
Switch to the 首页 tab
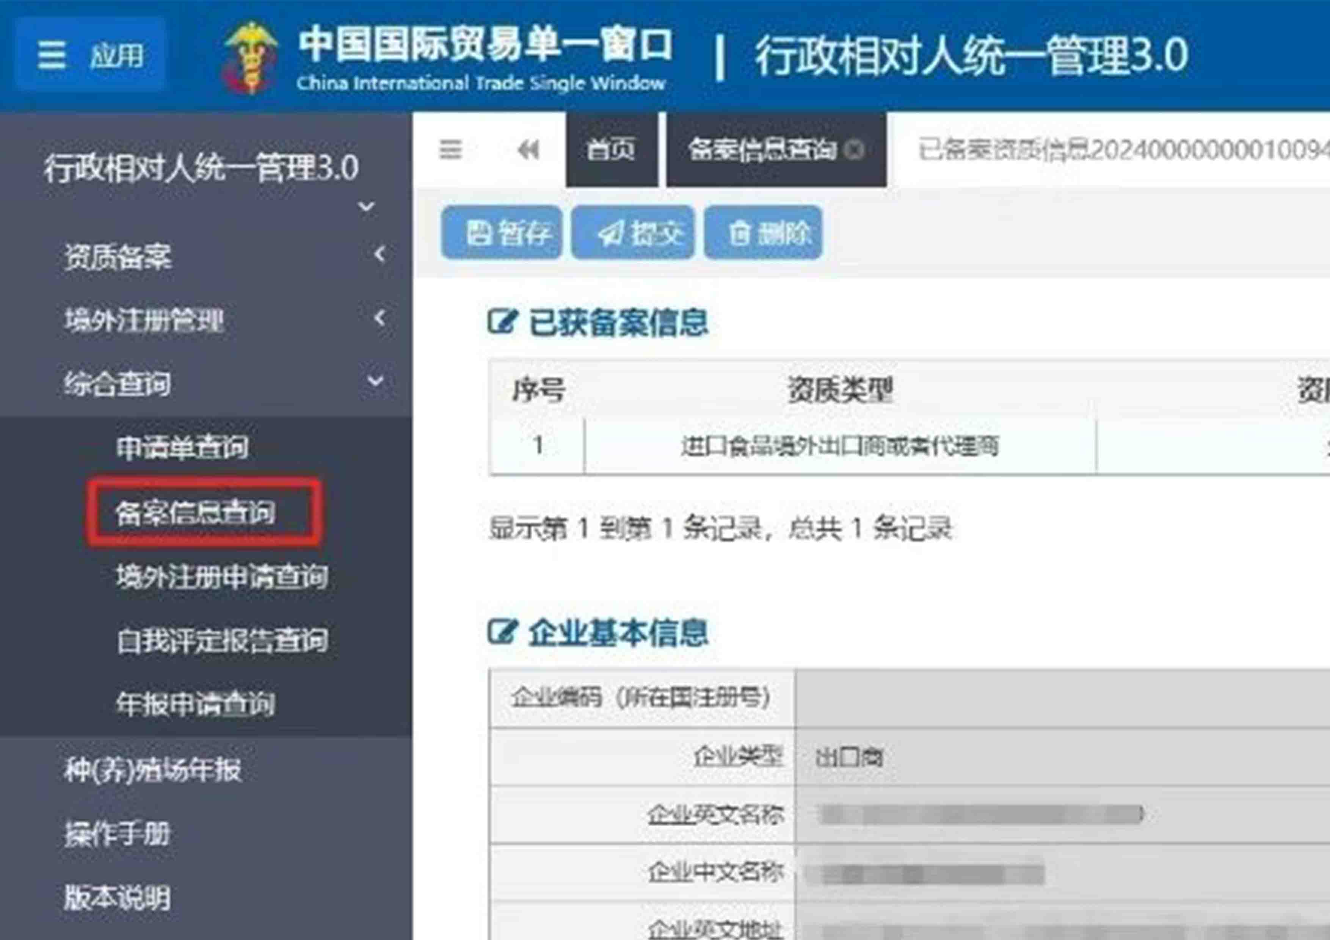pyautogui.click(x=612, y=149)
